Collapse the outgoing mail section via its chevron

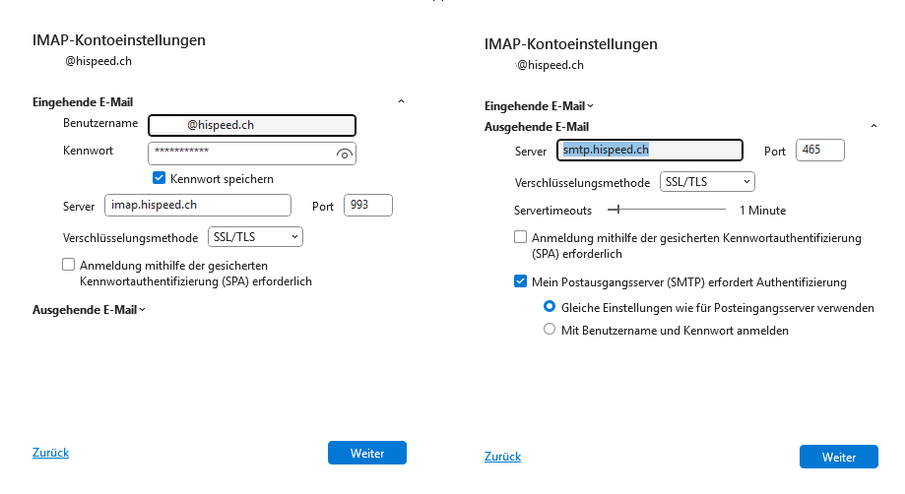[x=873, y=127]
